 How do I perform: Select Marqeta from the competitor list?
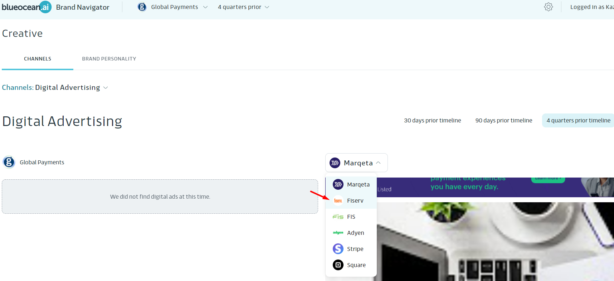pyautogui.click(x=351, y=184)
